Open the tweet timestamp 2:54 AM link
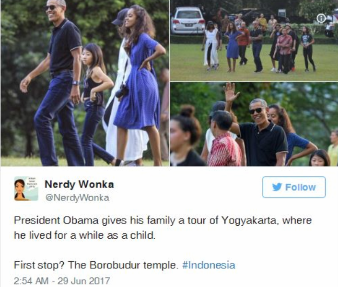 point(31,281)
